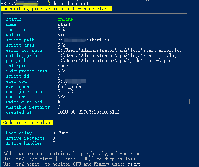199x167 pixels.
Task: Click the created at timestamp
Action: (x=88, y=112)
